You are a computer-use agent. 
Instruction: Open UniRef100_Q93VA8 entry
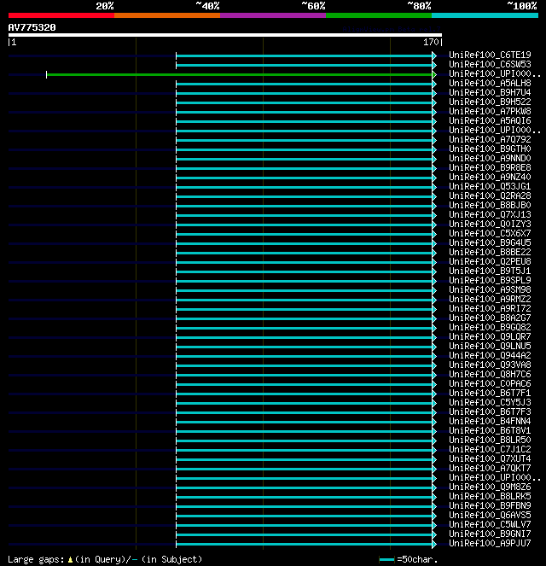[490, 365]
